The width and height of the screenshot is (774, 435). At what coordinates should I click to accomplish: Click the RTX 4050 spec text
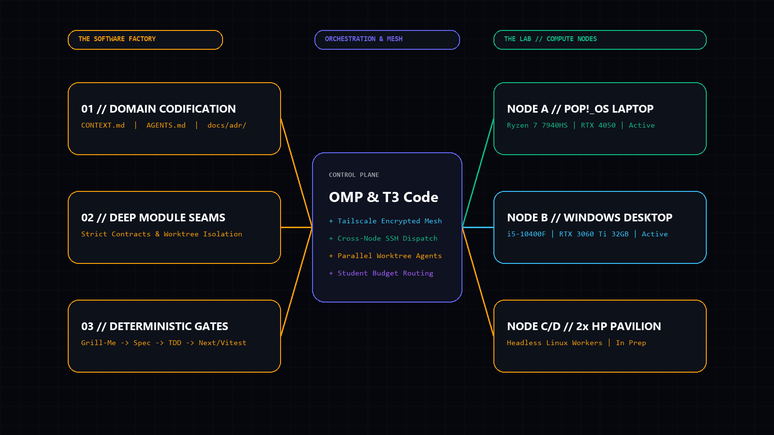pyautogui.click(x=598, y=125)
